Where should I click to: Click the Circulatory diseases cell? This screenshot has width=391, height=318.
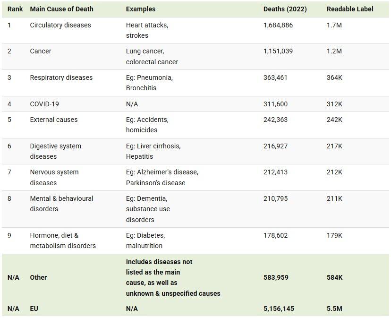pos(60,25)
